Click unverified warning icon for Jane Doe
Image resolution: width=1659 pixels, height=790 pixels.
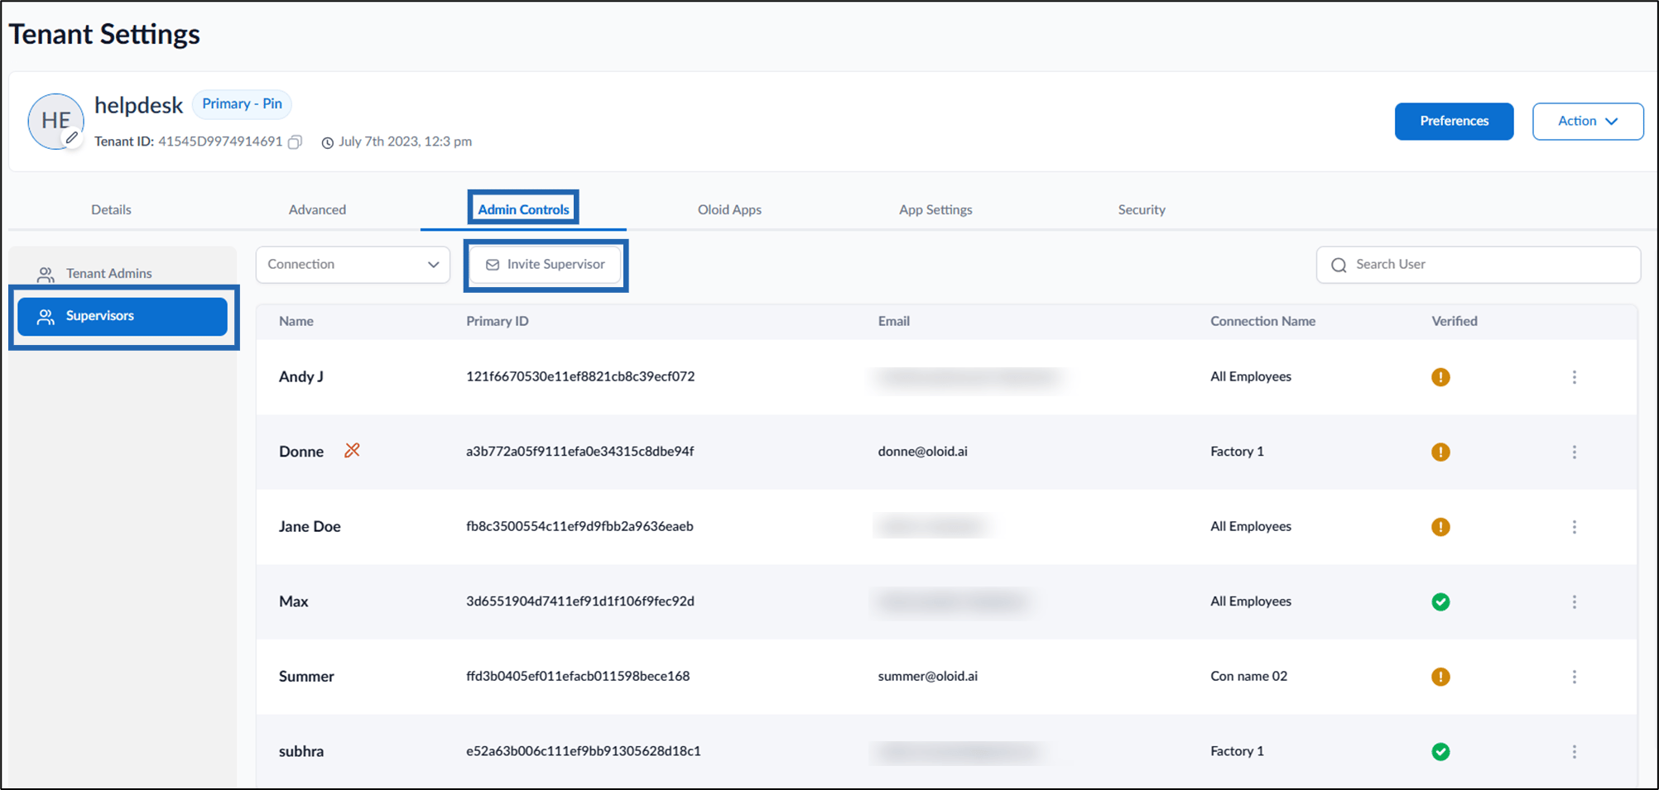click(1440, 527)
